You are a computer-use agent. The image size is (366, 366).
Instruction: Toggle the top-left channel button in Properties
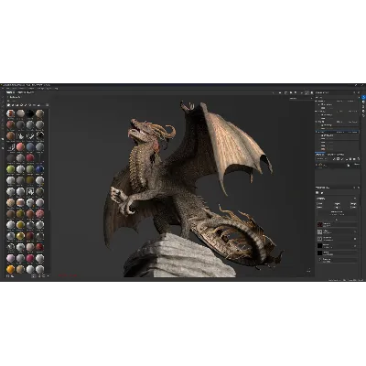[319, 204]
